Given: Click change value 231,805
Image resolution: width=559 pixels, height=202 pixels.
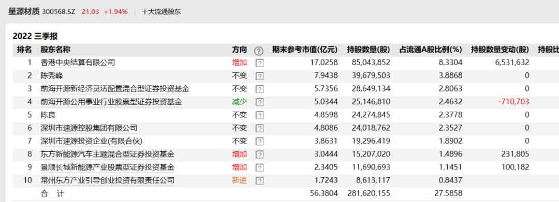Looking at the screenshot, I should tap(515, 154).
